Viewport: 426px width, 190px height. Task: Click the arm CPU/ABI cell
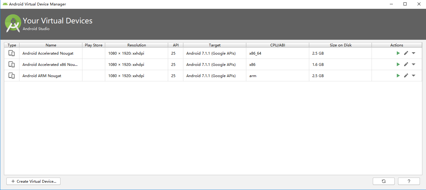click(278, 76)
